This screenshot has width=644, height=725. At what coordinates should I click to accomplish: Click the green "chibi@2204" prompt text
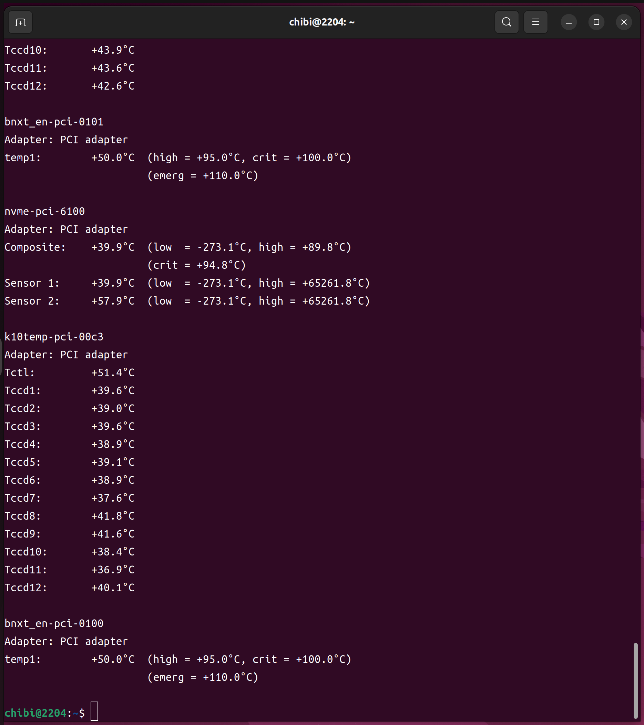35,713
